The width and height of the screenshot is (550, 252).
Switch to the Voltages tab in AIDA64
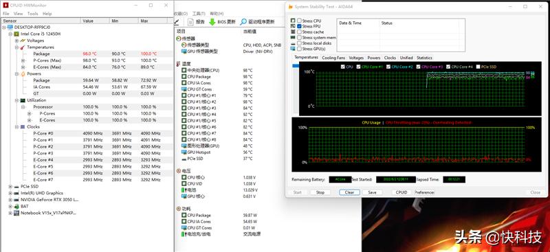(x=356, y=58)
